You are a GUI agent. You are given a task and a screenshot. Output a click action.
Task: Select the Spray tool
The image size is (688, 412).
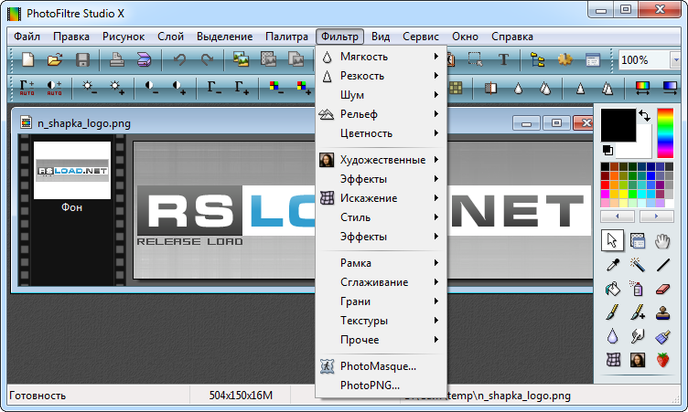637,289
